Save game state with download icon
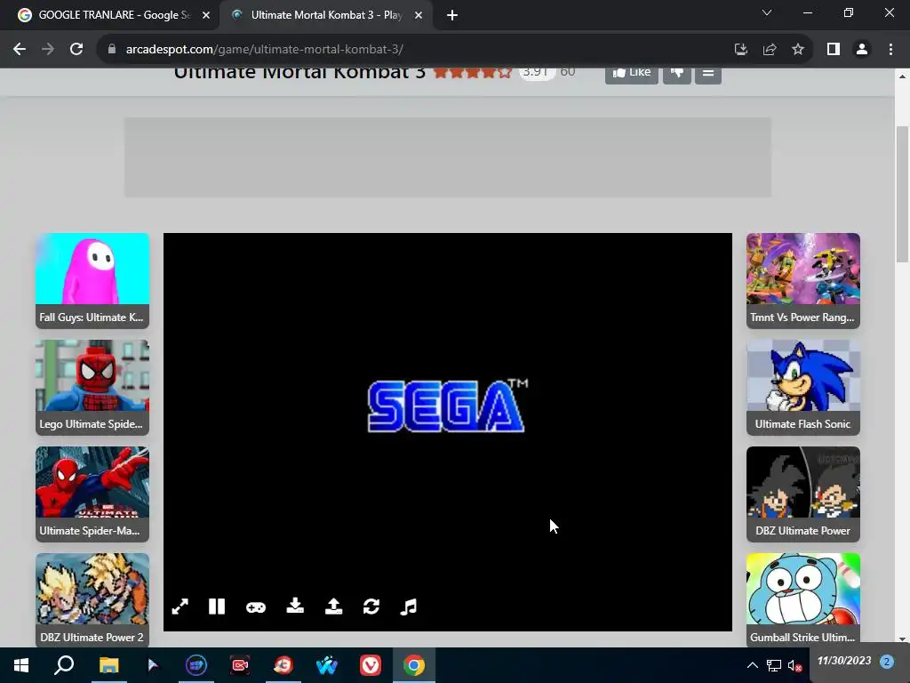 pyautogui.click(x=295, y=607)
